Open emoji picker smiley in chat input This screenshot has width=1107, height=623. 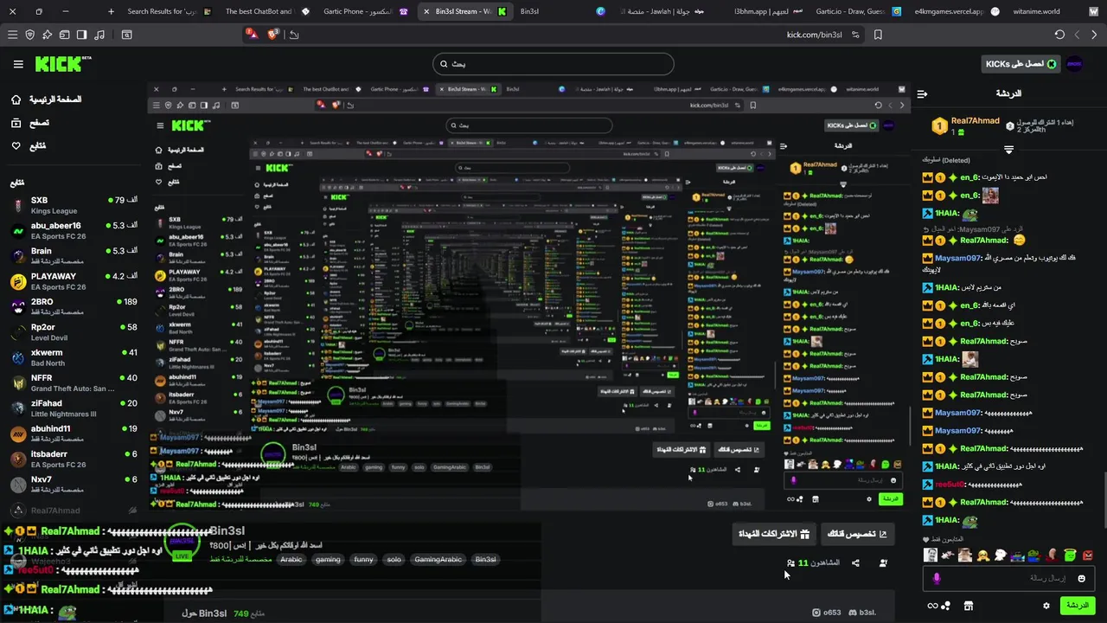click(x=1081, y=578)
